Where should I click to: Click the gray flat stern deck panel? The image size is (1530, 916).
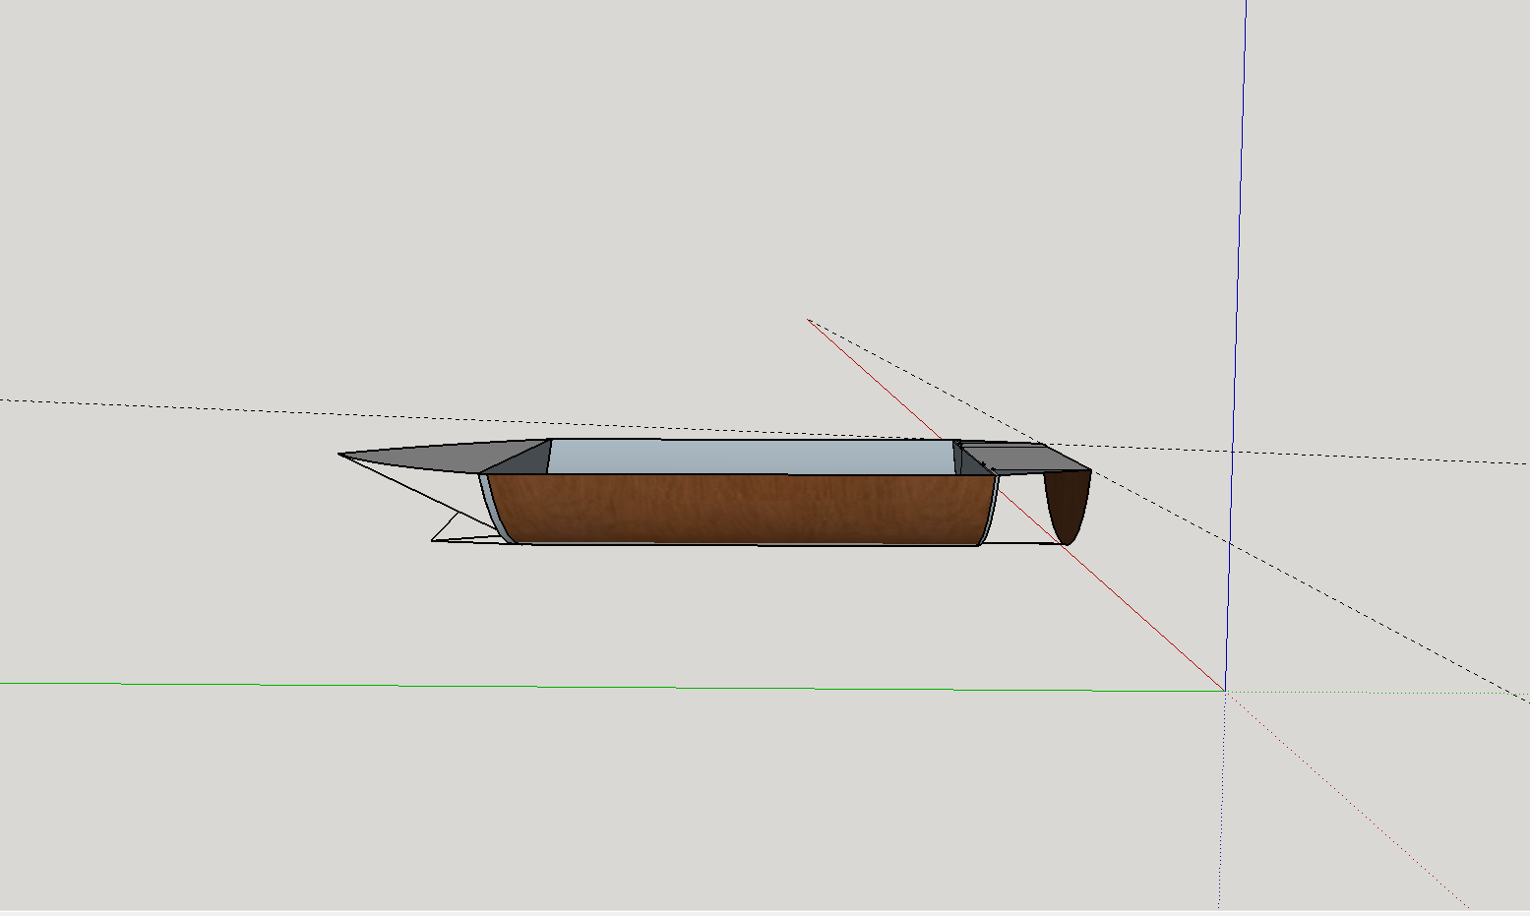(1025, 458)
